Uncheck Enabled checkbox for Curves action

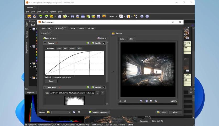click(104, 43)
